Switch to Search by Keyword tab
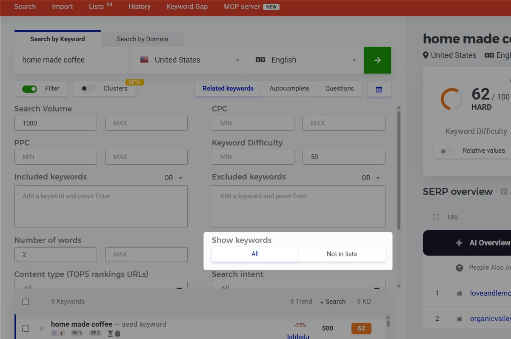511x339 pixels. tap(57, 39)
